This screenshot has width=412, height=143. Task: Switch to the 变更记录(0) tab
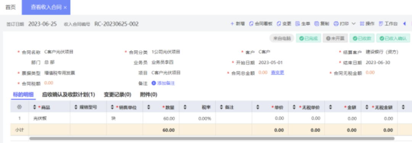117,95
